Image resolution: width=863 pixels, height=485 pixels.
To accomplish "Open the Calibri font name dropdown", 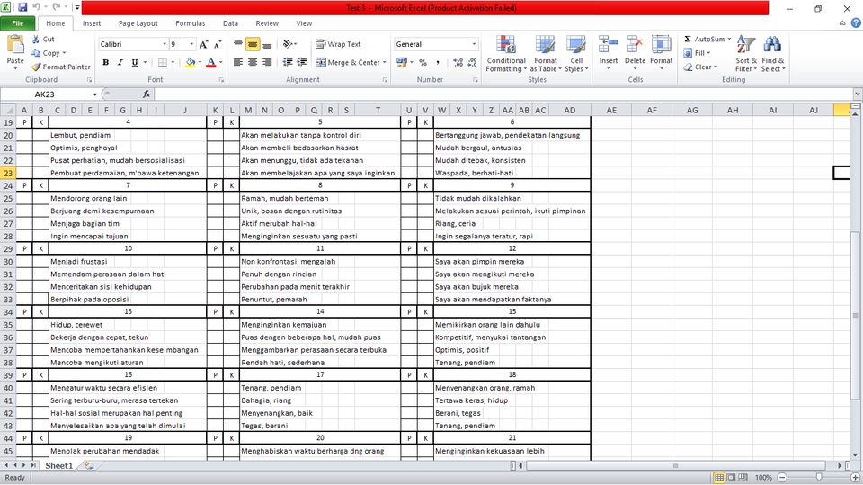I will tap(164, 44).
